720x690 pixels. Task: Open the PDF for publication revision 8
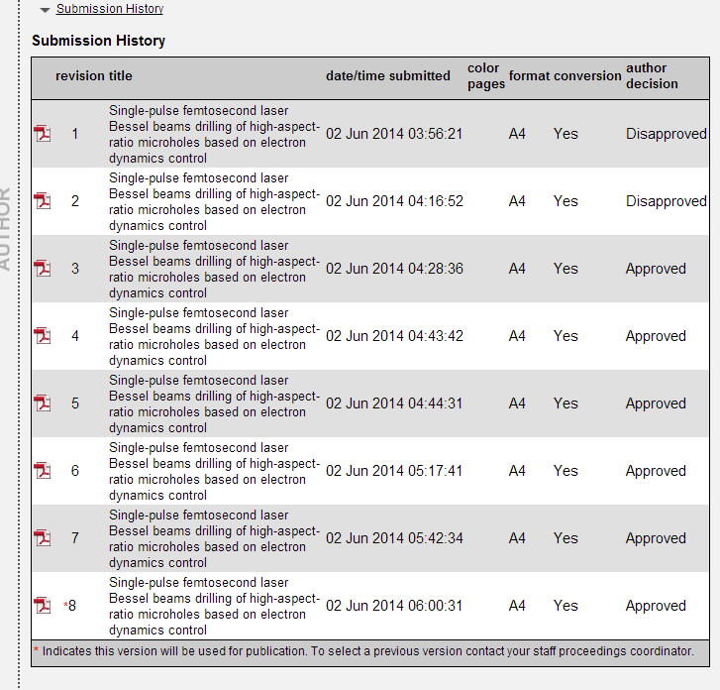coord(43,606)
